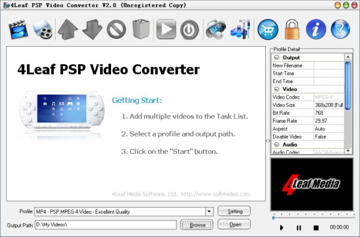The height and width of the screenshot is (237, 360).
Task: Open the tools and settings puzzle icon
Action: coord(241,29)
